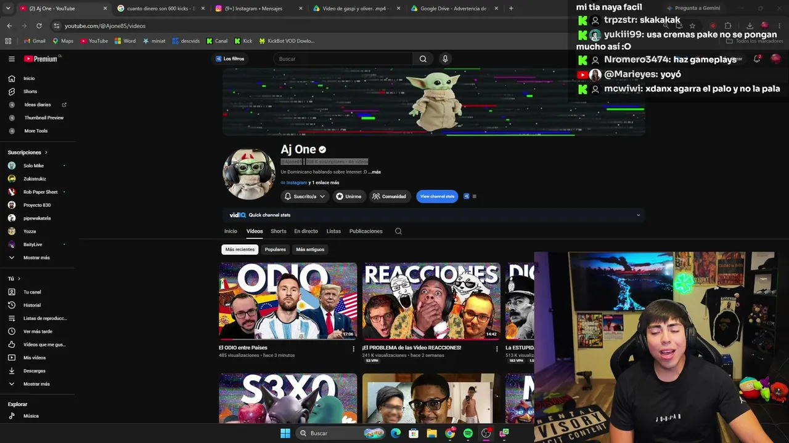Image resolution: width=789 pixels, height=443 pixels.
Task: Expand channel description with …más
Action: pyautogui.click(x=375, y=172)
